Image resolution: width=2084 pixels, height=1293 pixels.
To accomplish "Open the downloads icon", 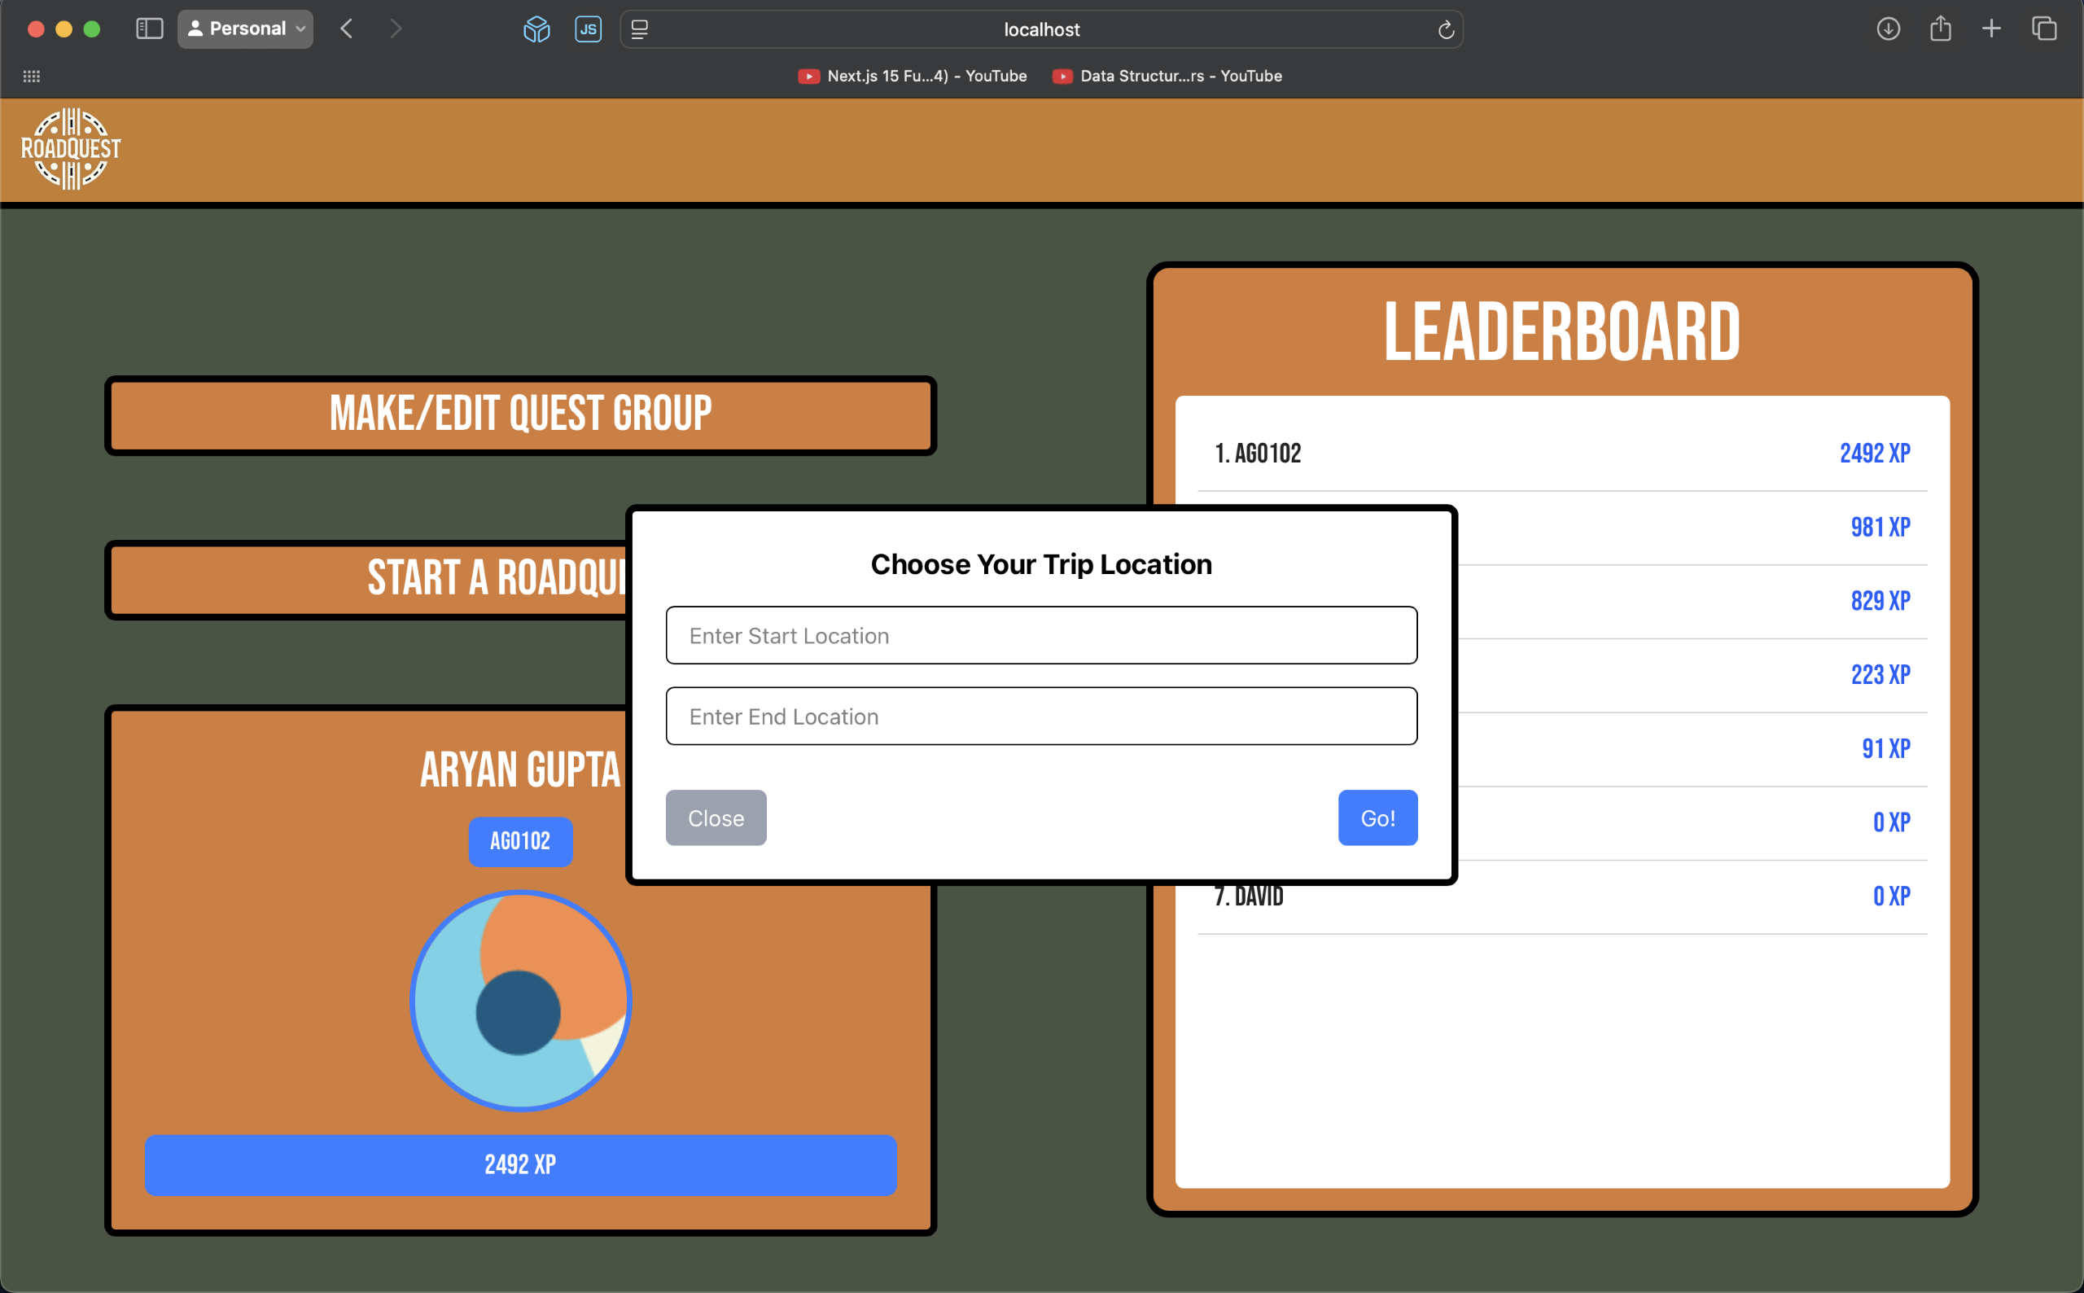I will click(1887, 29).
